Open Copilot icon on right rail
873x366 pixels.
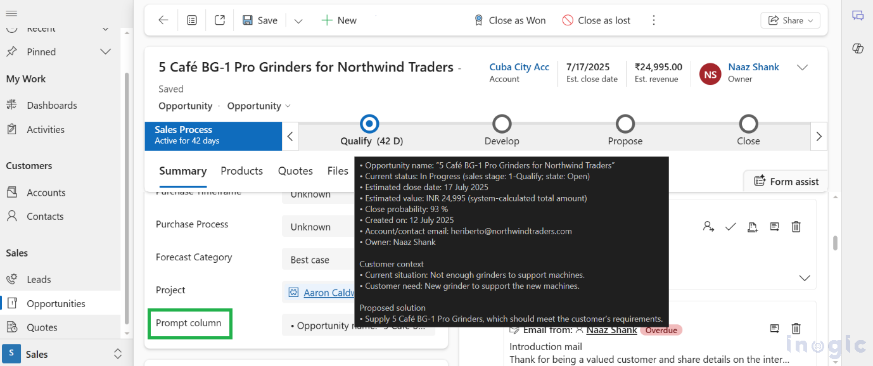[858, 49]
